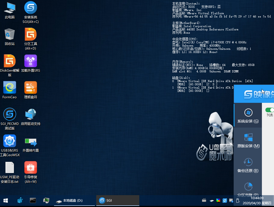The width and height of the screenshot is (274, 207).
Task: Click the blue swirl tray icon
Action: click(x=225, y=201)
